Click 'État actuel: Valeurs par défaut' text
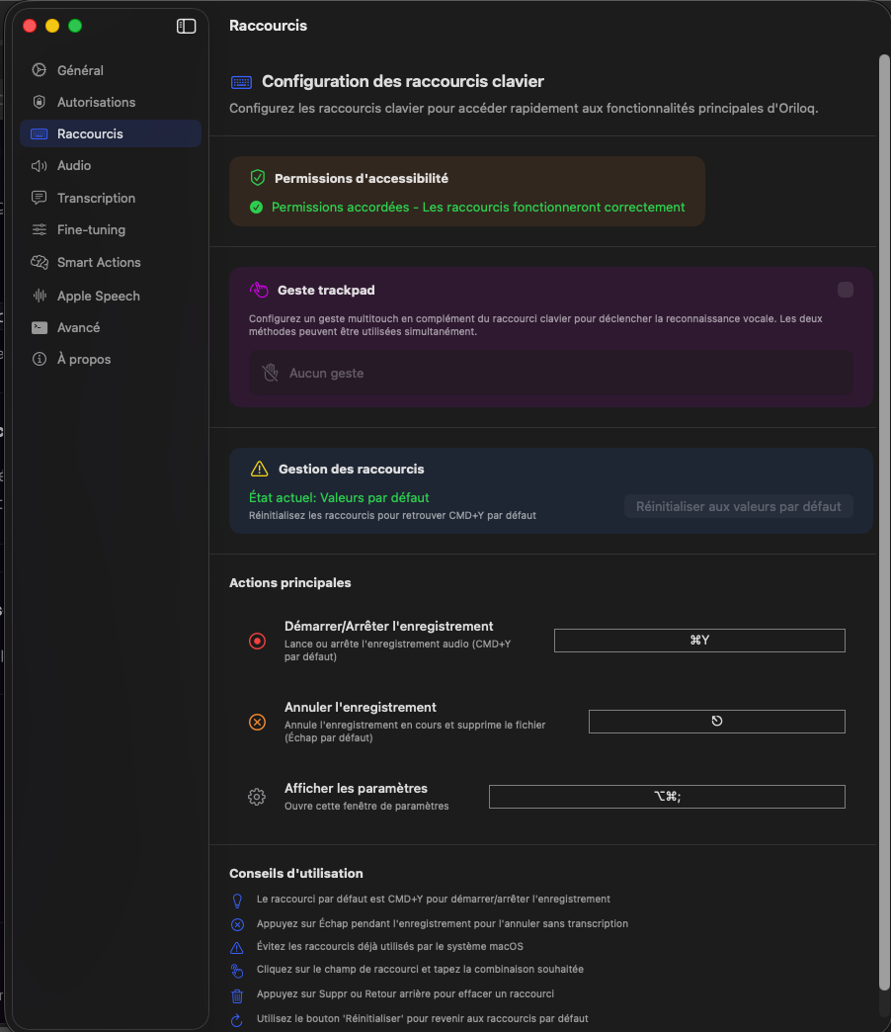Viewport: 891px width, 1032px height. (x=339, y=497)
